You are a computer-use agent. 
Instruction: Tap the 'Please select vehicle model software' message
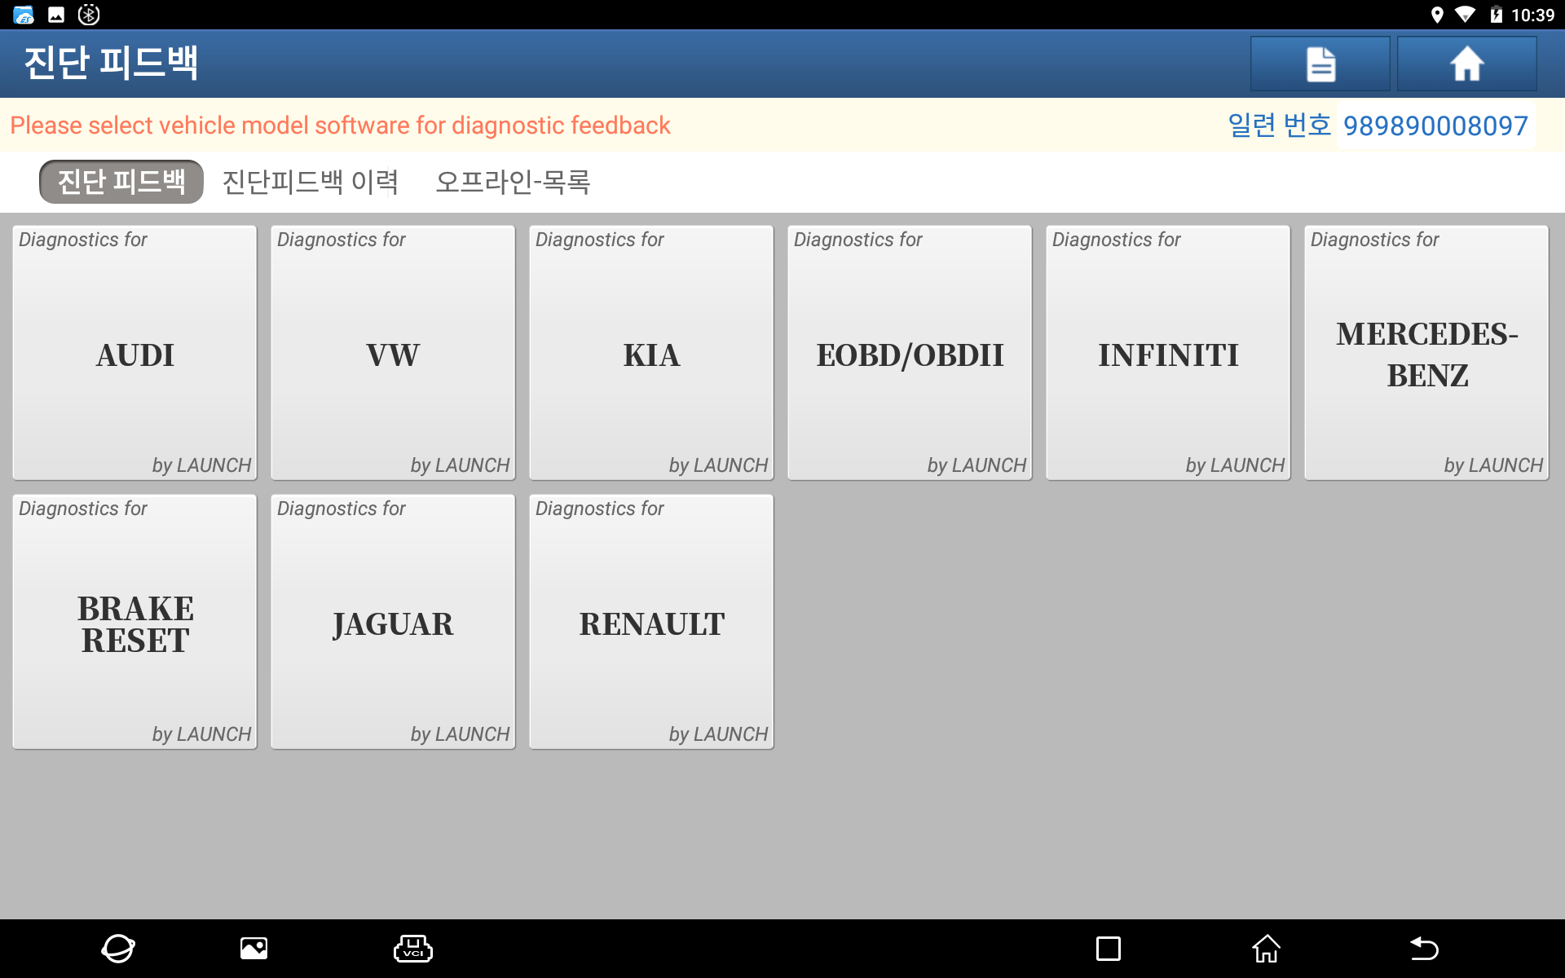click(x=340, y=126)
